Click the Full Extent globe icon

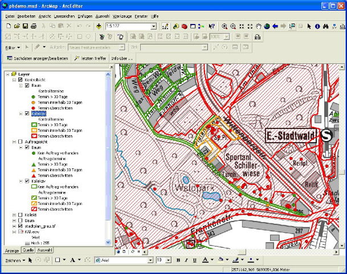coord(267,26)
